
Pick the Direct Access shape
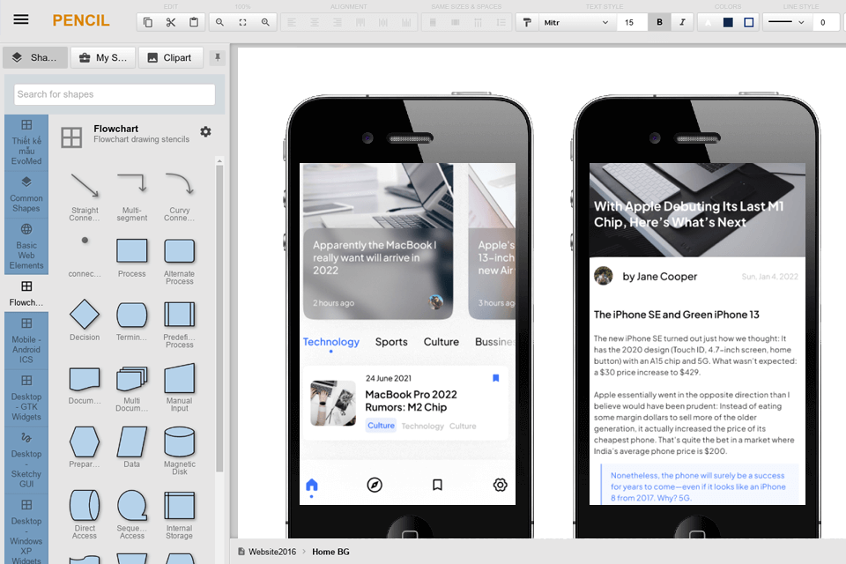point(85,515)
